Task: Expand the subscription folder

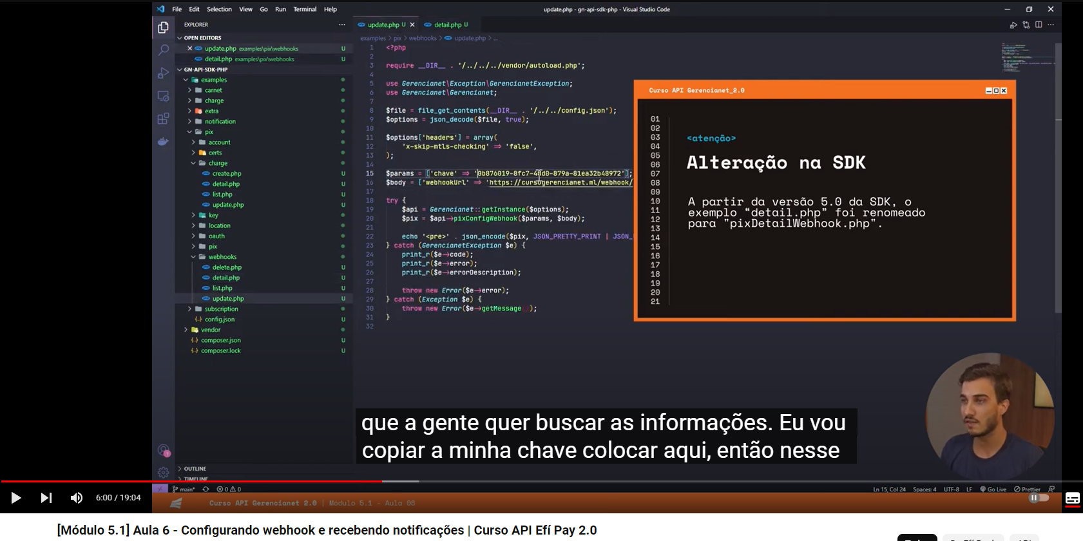Action: click(221, 309)
